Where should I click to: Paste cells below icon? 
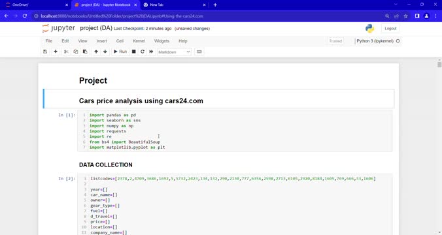[85, 52]
